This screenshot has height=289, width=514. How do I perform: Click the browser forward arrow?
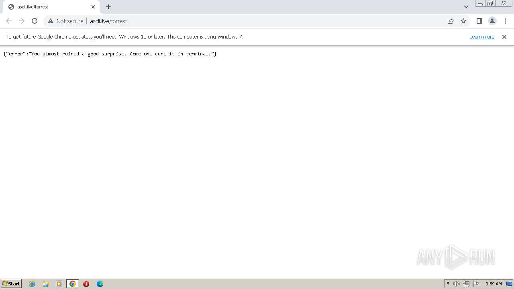tap(22, 21)
